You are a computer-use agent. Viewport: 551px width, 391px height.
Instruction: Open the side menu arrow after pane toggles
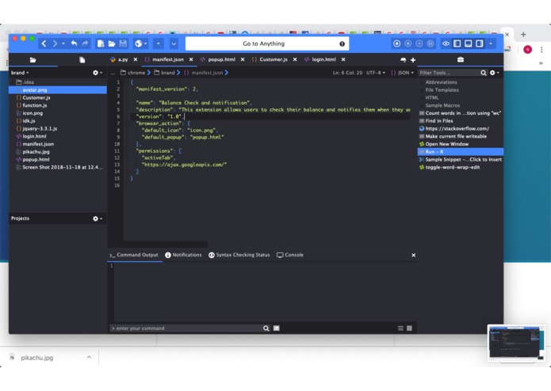491,44
